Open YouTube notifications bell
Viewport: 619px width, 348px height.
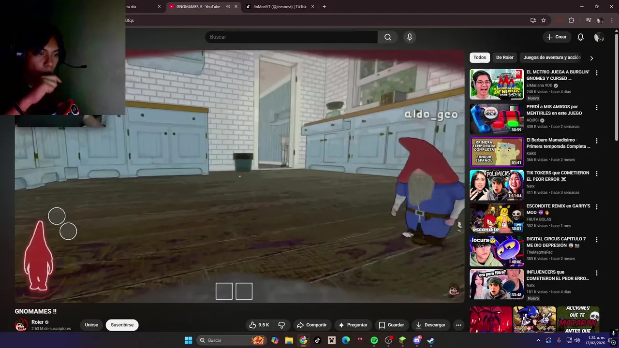[581, 37]
